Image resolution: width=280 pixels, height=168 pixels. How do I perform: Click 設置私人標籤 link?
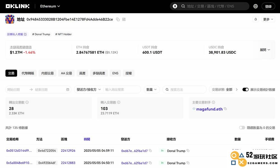click(x=17, y=34)
